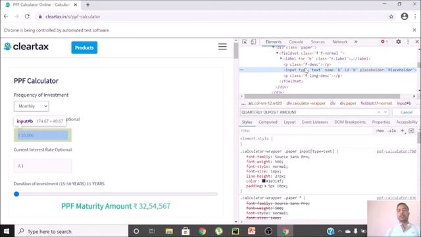Go to next search result arrow

(385, 112)
